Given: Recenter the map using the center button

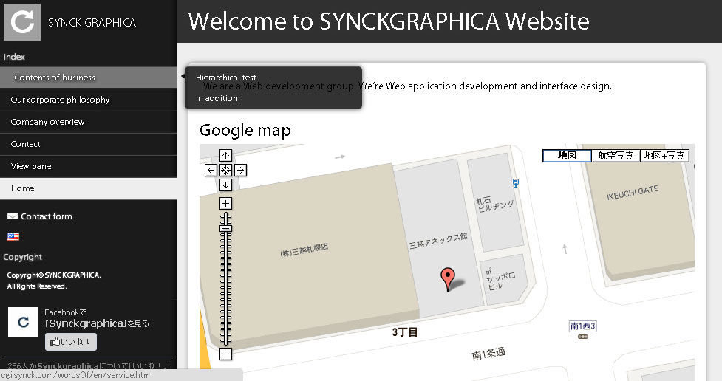Looking at the screenshot, I should (225, 171).
